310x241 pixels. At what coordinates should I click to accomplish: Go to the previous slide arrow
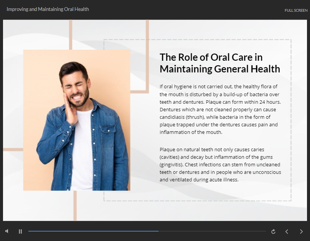tap(287, 232)
